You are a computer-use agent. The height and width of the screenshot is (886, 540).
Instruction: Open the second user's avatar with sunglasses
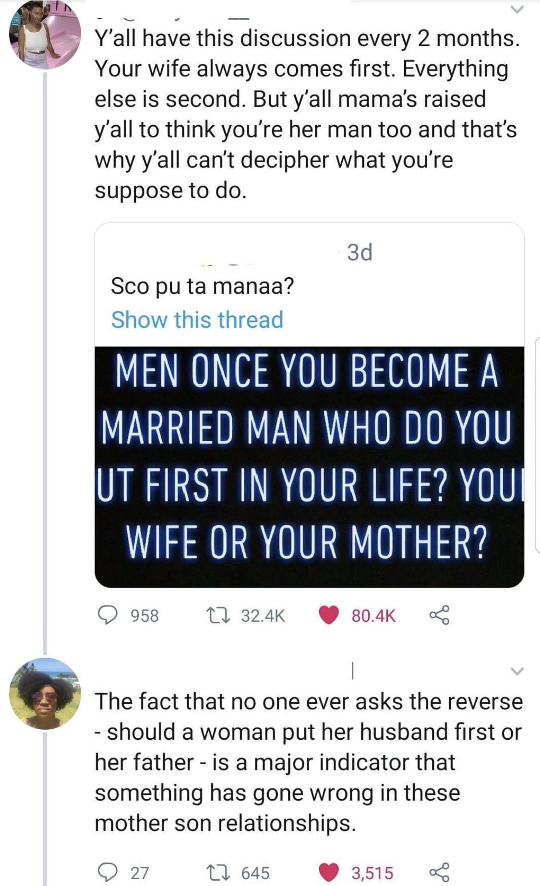46,694
